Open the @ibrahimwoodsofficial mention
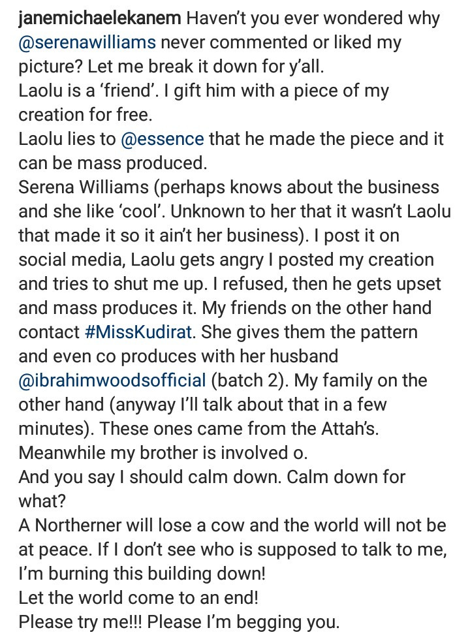Image resolution: width=470 pixels, height=643 pixels. point(112,381)
